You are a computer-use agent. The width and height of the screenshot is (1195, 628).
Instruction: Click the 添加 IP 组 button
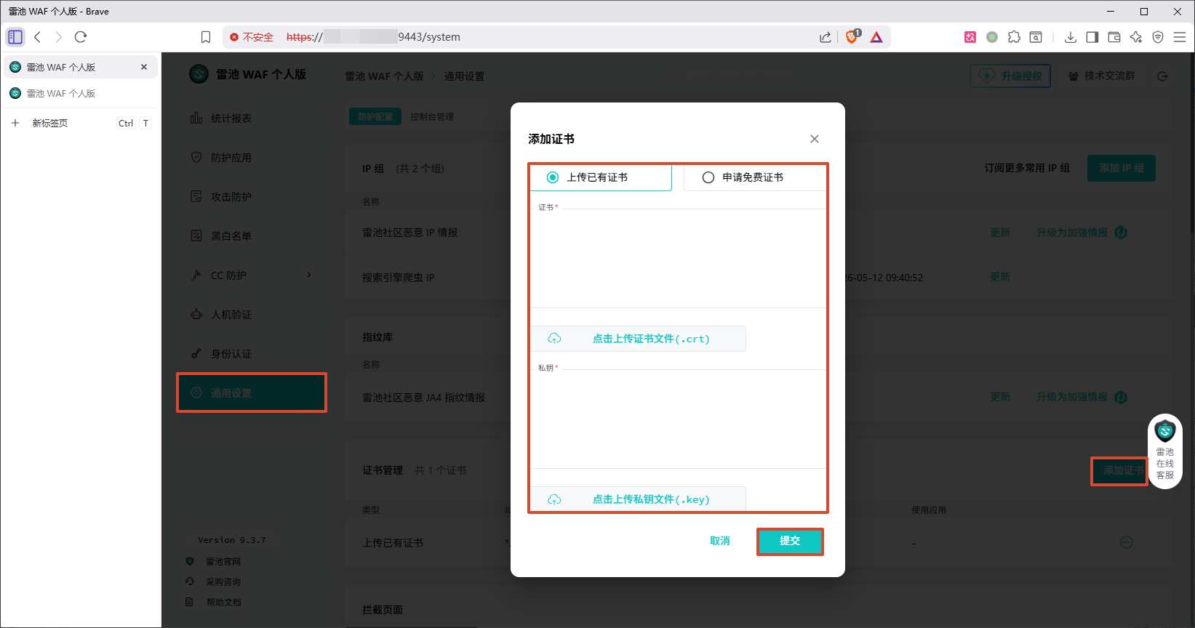point(1122,168)
